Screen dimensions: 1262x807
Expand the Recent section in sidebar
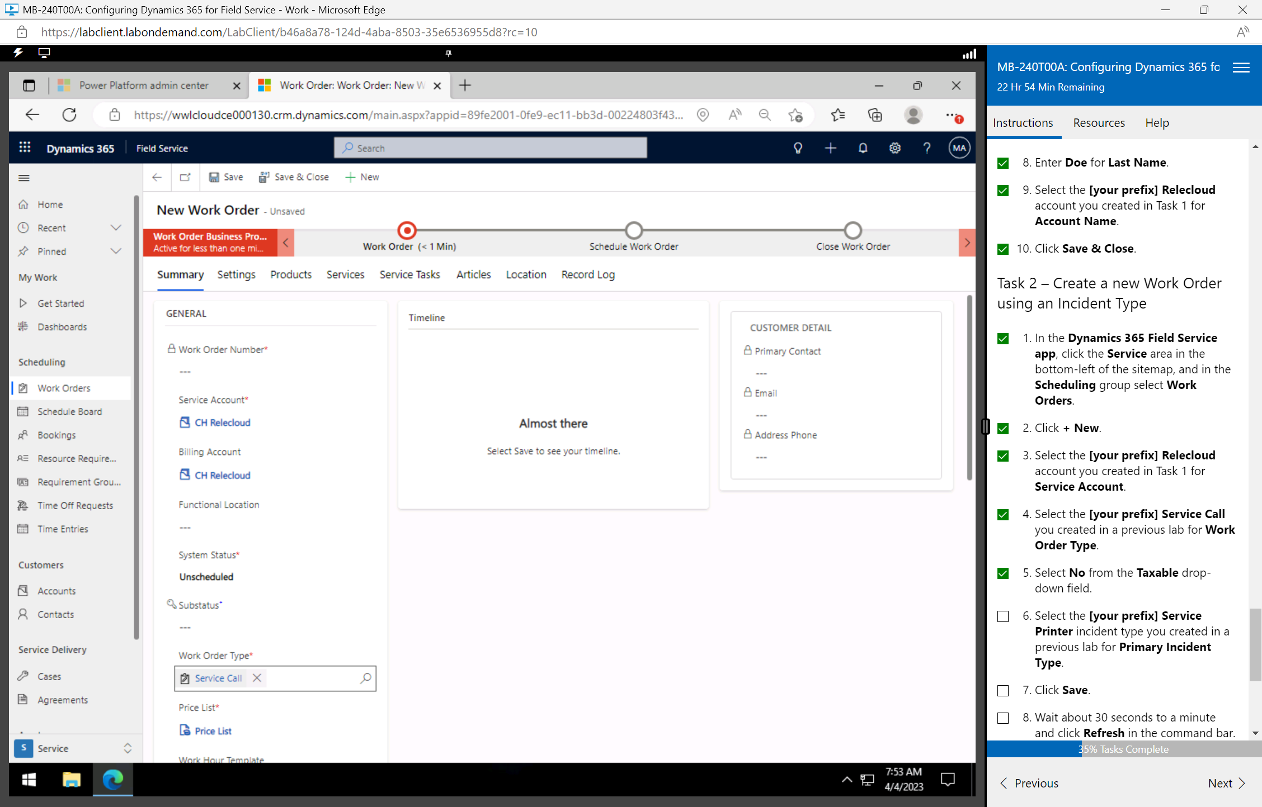(x=116, y=227)
